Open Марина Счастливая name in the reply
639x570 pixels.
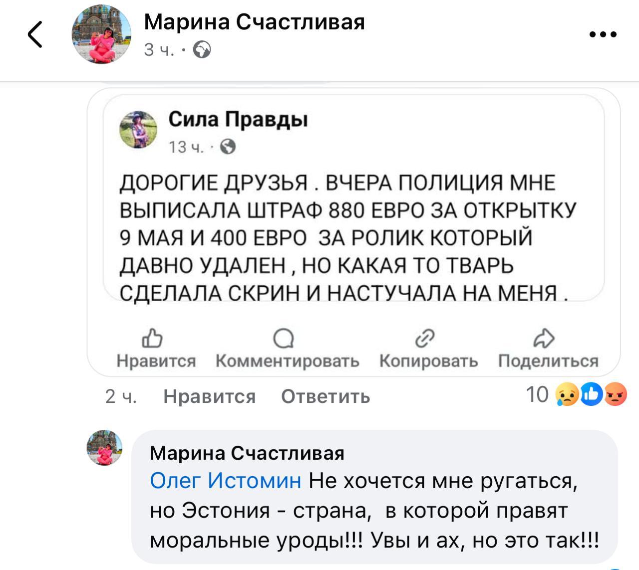click(247, 453)
